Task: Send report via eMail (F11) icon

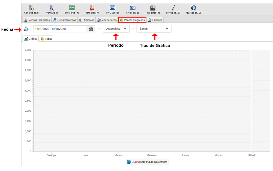Action: (132, 8)
